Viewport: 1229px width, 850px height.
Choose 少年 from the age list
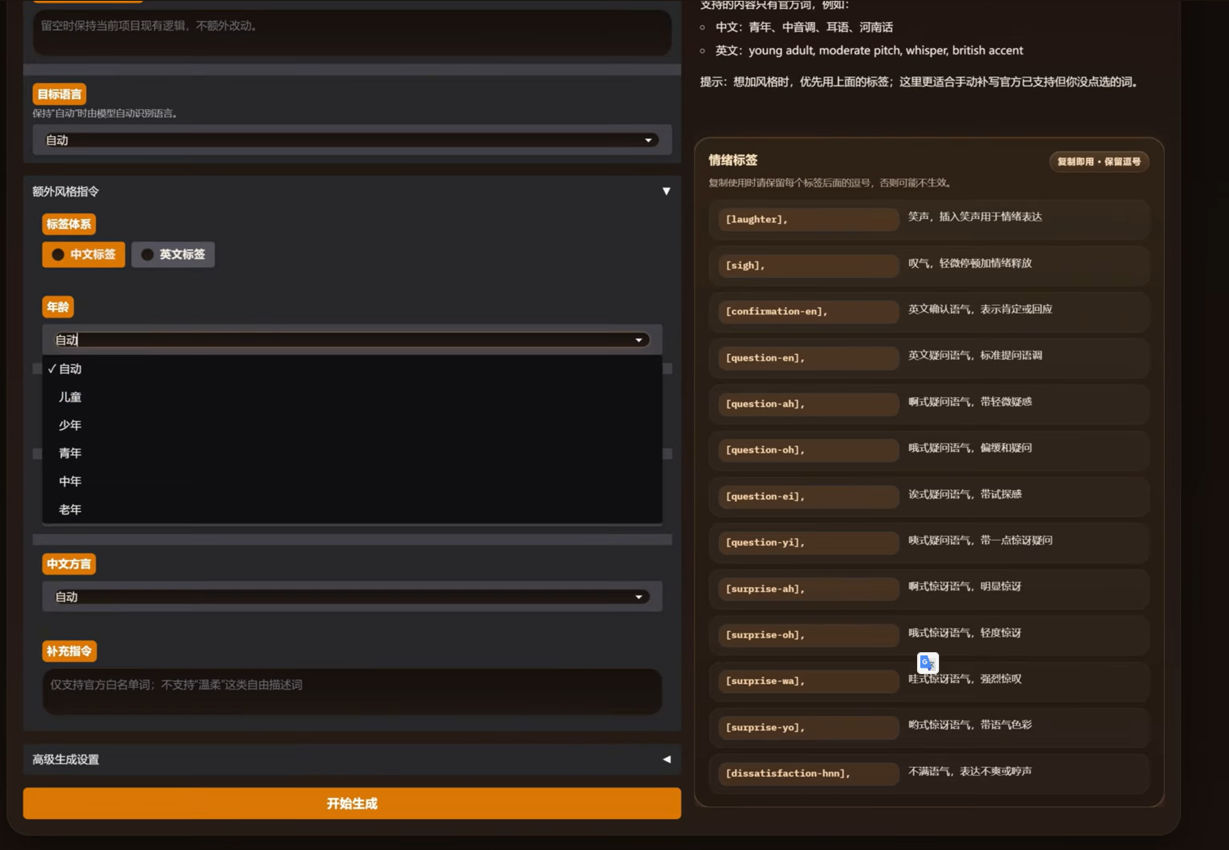click(70, 425)
